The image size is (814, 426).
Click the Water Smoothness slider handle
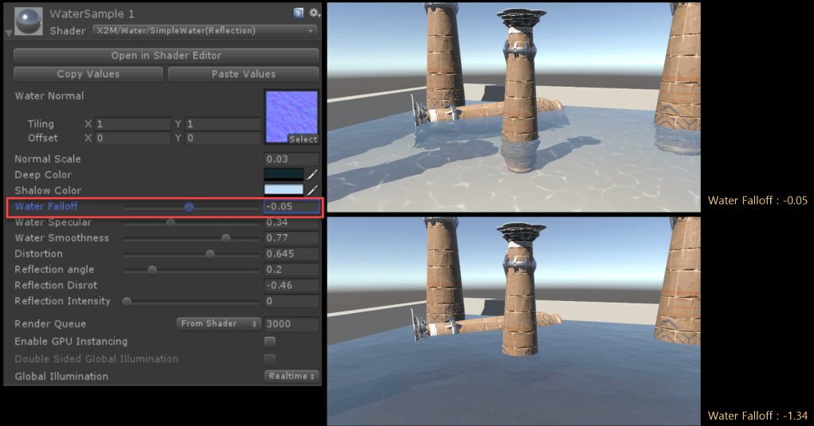click(x=226, y=238)
